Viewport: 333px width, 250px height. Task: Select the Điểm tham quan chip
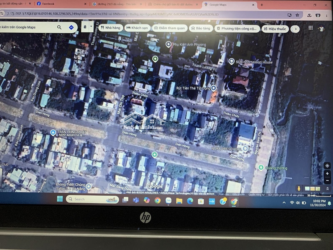(170, 28)
